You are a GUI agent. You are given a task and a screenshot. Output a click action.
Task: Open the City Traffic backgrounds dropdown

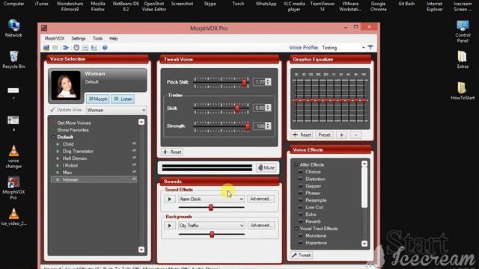pyautogui.click(x=241, y=226)
